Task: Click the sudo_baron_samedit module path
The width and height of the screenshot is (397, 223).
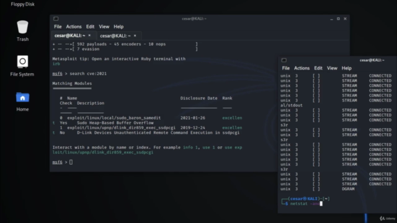Action: [114, 118]
